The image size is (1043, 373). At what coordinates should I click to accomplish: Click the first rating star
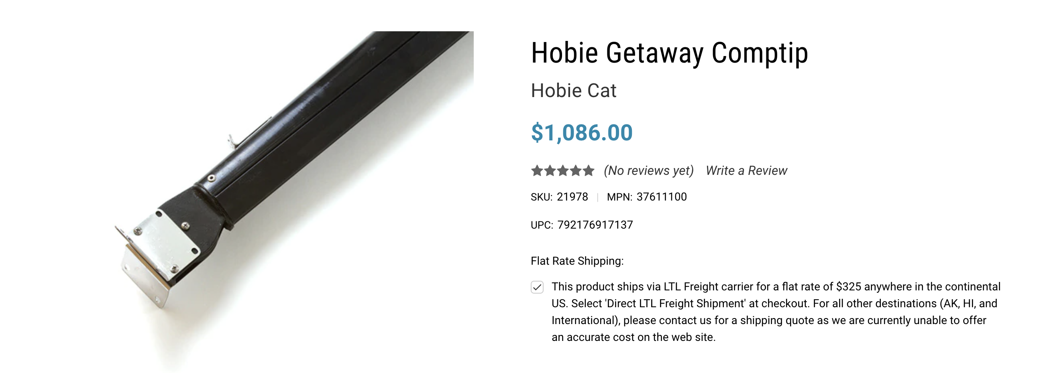point(537,171)
